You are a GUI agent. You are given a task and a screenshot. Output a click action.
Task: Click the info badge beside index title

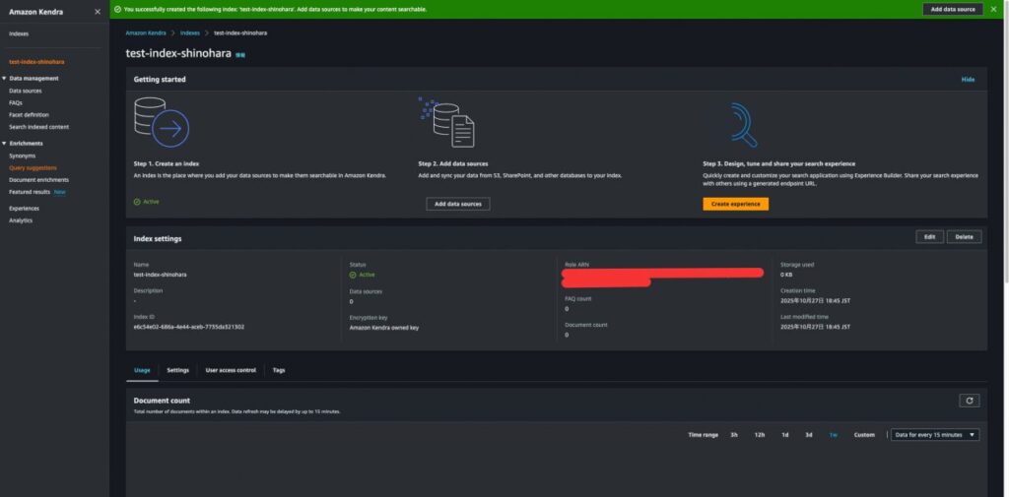coord(240,55)
